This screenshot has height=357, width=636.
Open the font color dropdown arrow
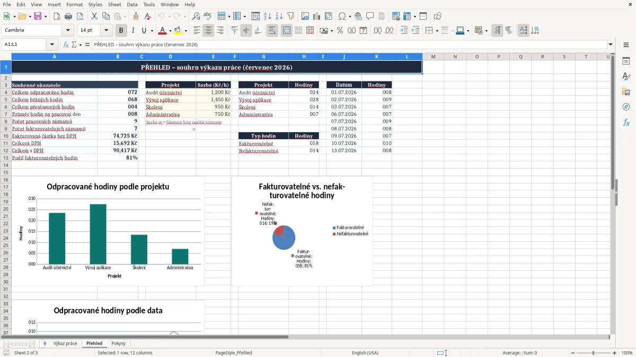(x=171, y=30)
